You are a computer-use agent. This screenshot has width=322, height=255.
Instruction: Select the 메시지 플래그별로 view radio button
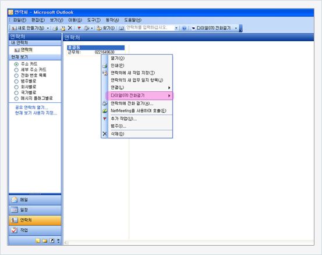pyautogui.click(x=16, y=99)
